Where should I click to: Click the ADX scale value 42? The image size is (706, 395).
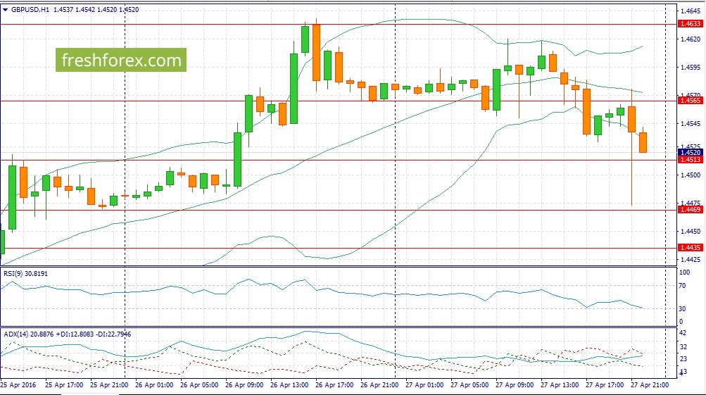[x=683, y=332]
